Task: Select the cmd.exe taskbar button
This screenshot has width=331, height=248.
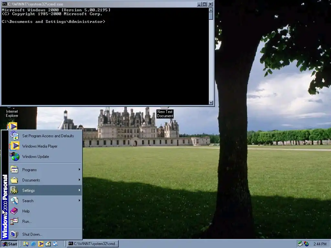Action: click(93, 244)
